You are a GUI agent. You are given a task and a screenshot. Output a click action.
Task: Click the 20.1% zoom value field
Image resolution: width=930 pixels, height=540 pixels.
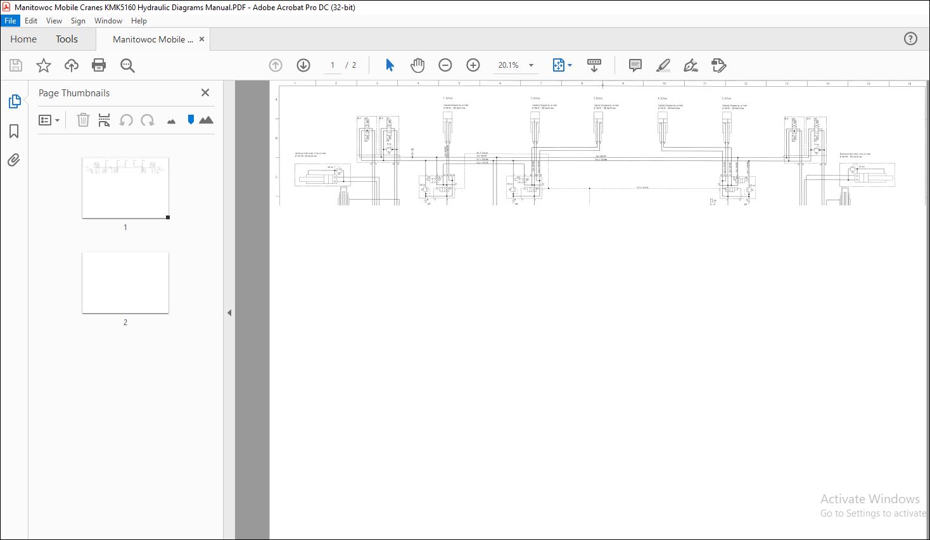point(509,65)
